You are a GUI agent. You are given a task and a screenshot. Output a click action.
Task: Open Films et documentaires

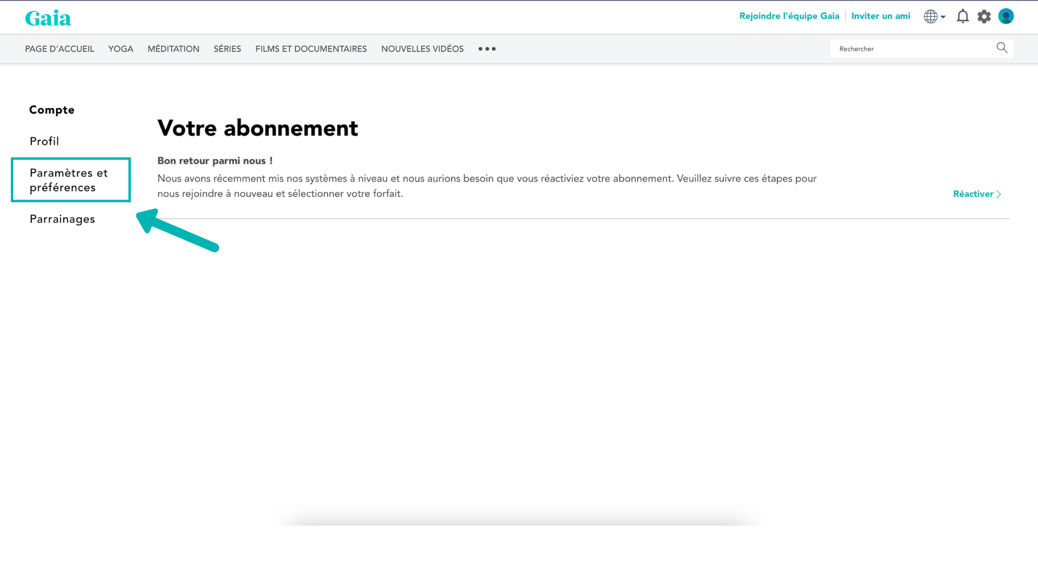[311, 49]
